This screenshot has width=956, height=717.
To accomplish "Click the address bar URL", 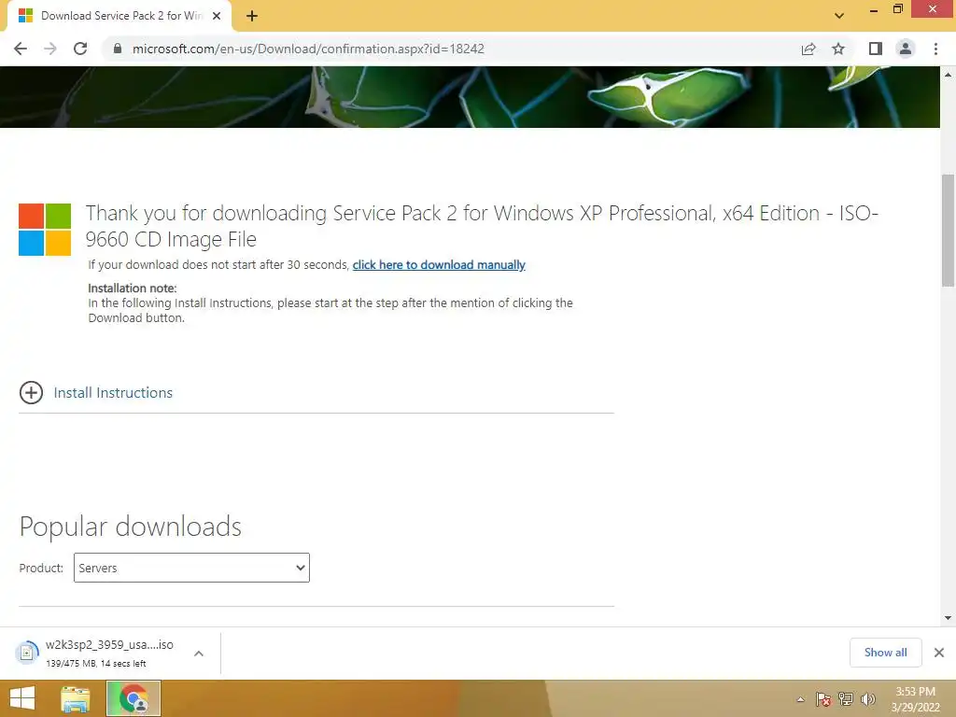I will 308,49.
